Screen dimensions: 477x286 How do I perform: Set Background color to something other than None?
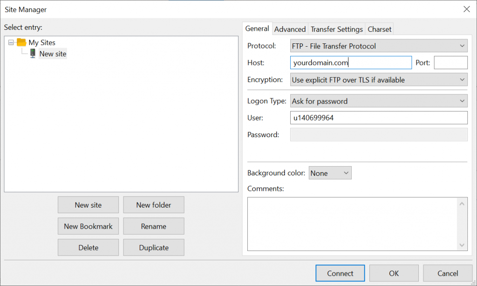[x=330, y=173]
